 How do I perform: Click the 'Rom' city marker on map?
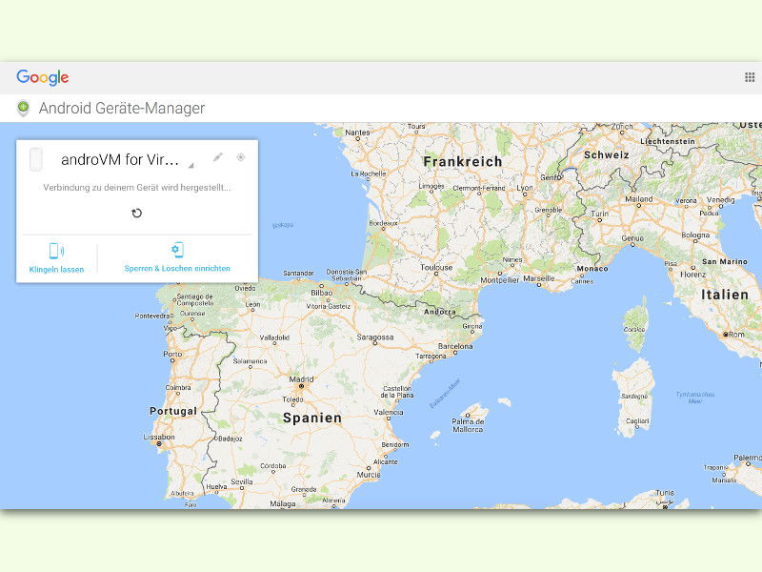tap(726, 335)
